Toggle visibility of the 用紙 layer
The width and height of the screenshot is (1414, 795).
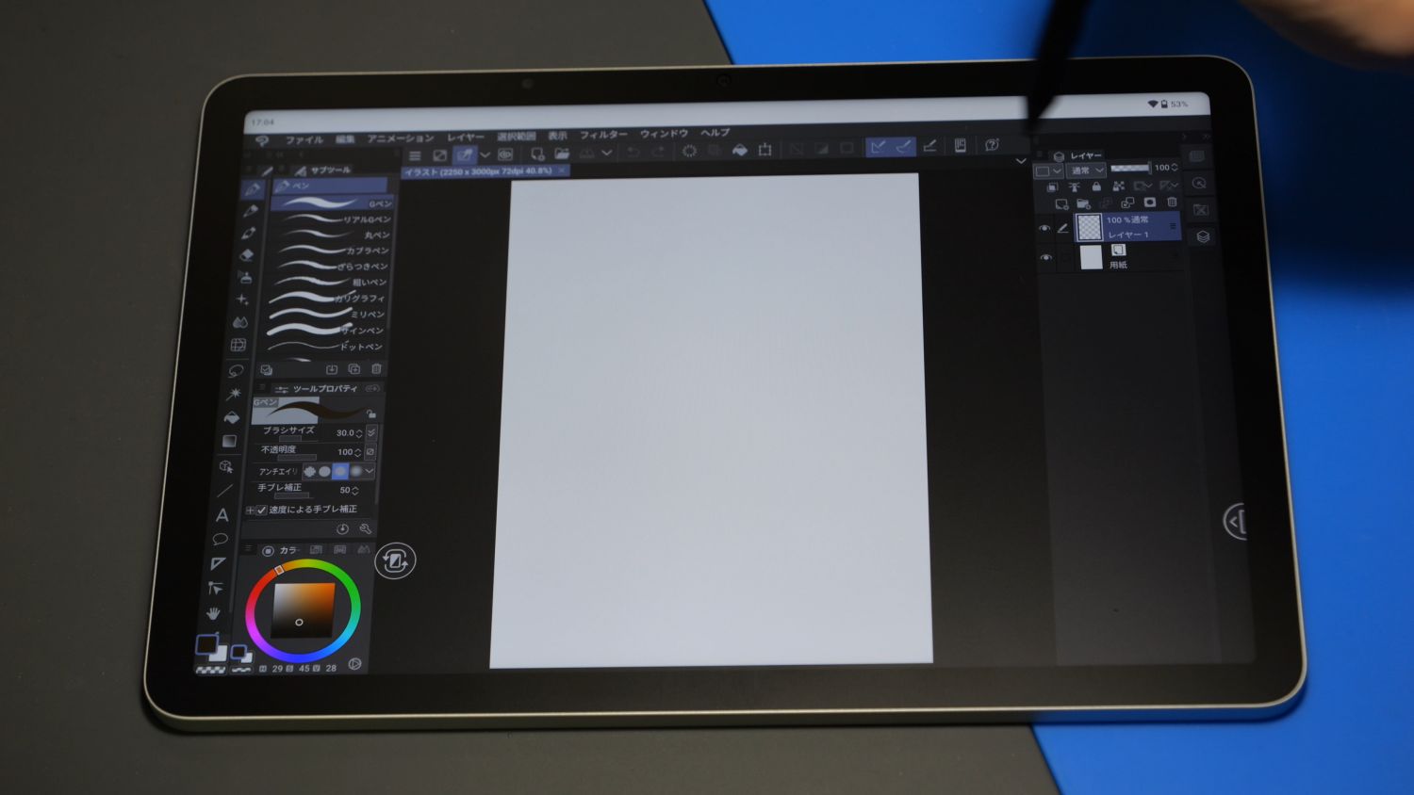(1044, 257)
